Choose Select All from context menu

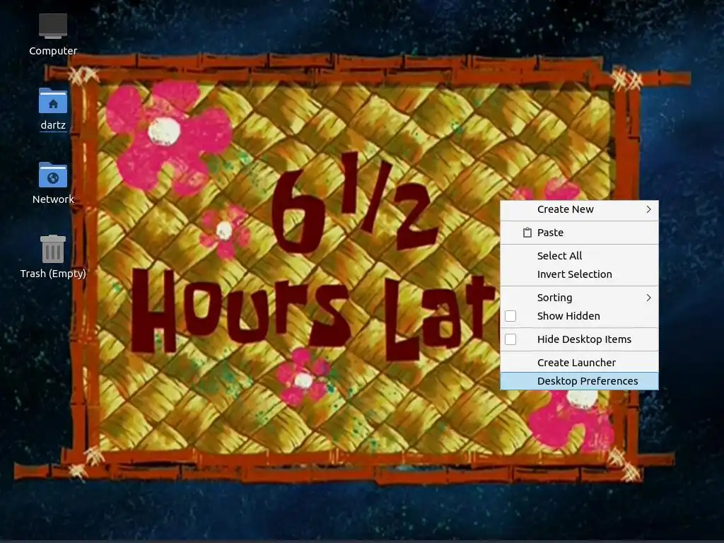[x=580, y=256]
